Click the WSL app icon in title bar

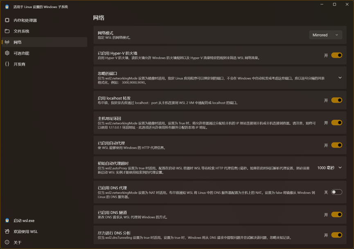pos(7,7)
